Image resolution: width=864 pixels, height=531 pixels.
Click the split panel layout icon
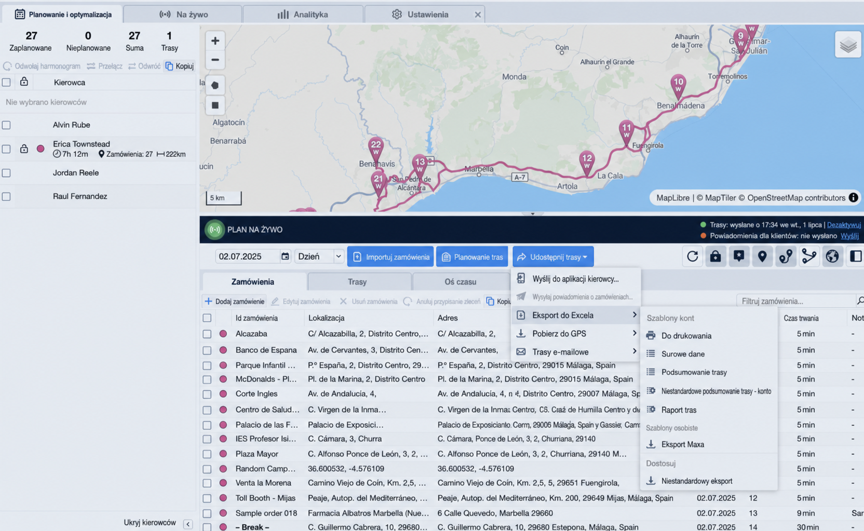coord(855,257)
